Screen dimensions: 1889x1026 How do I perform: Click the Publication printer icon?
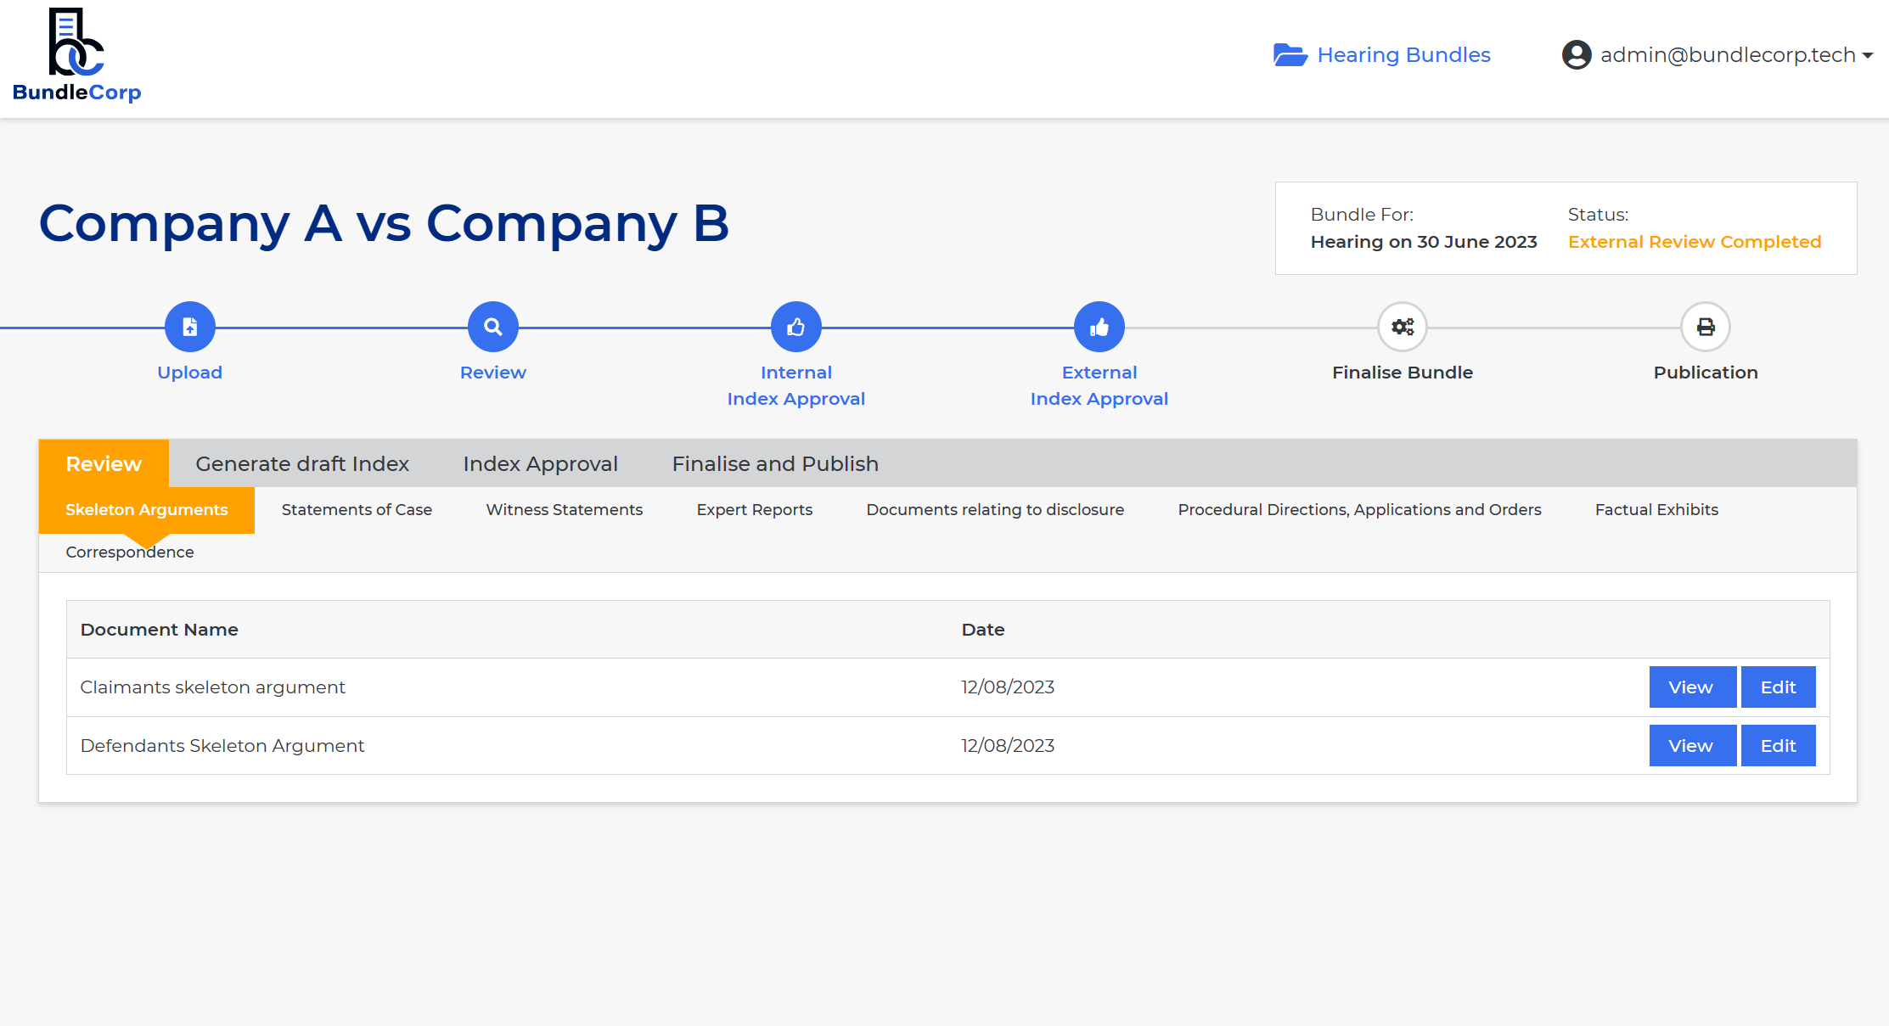(x=1705, y=327)
